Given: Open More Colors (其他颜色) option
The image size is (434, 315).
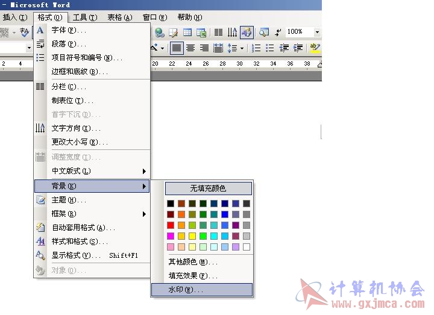Looking at the screenshot, I should pos(202,261).
